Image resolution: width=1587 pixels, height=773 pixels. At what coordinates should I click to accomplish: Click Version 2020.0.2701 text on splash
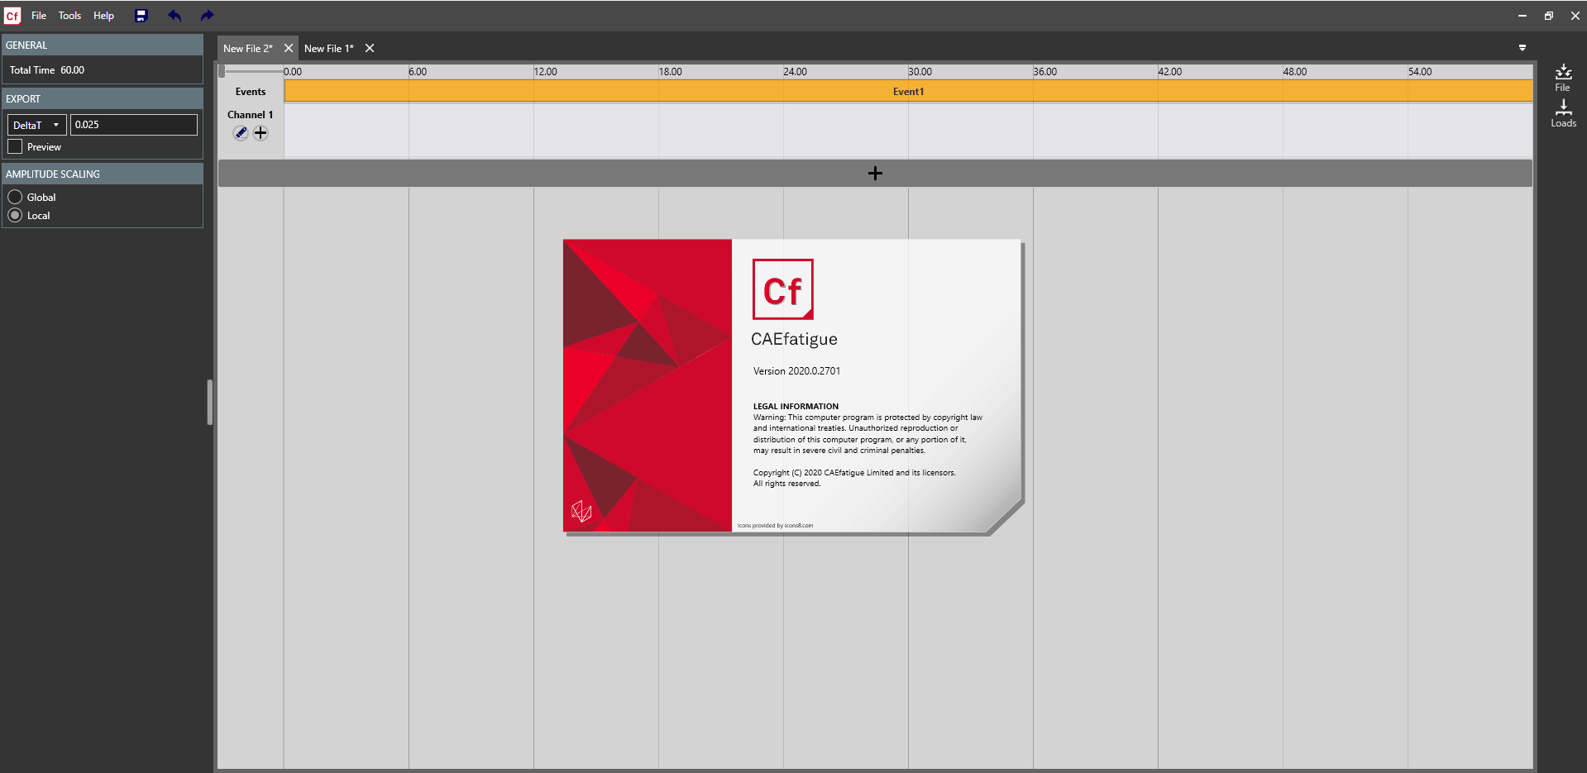[x=796, y=371]
